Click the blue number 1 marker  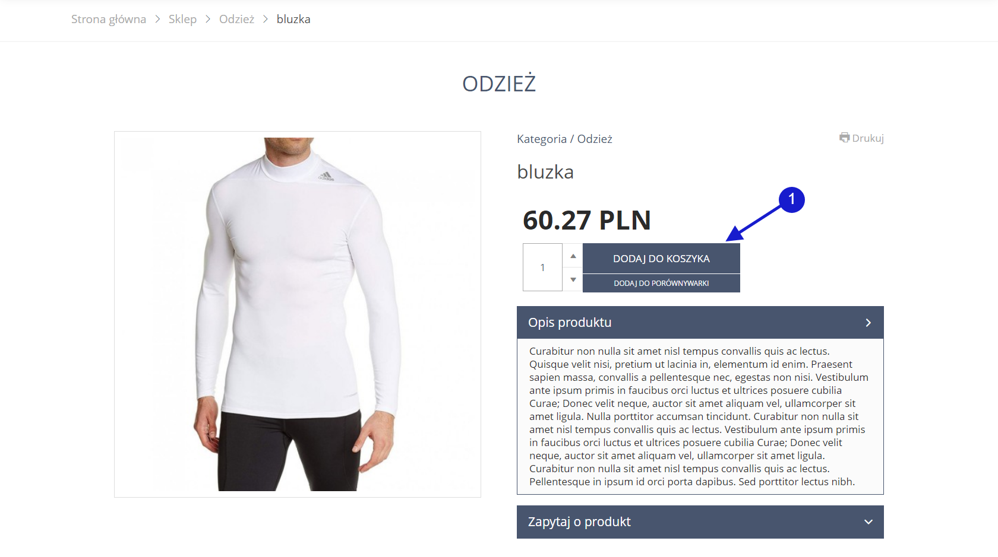coord(791,199)
